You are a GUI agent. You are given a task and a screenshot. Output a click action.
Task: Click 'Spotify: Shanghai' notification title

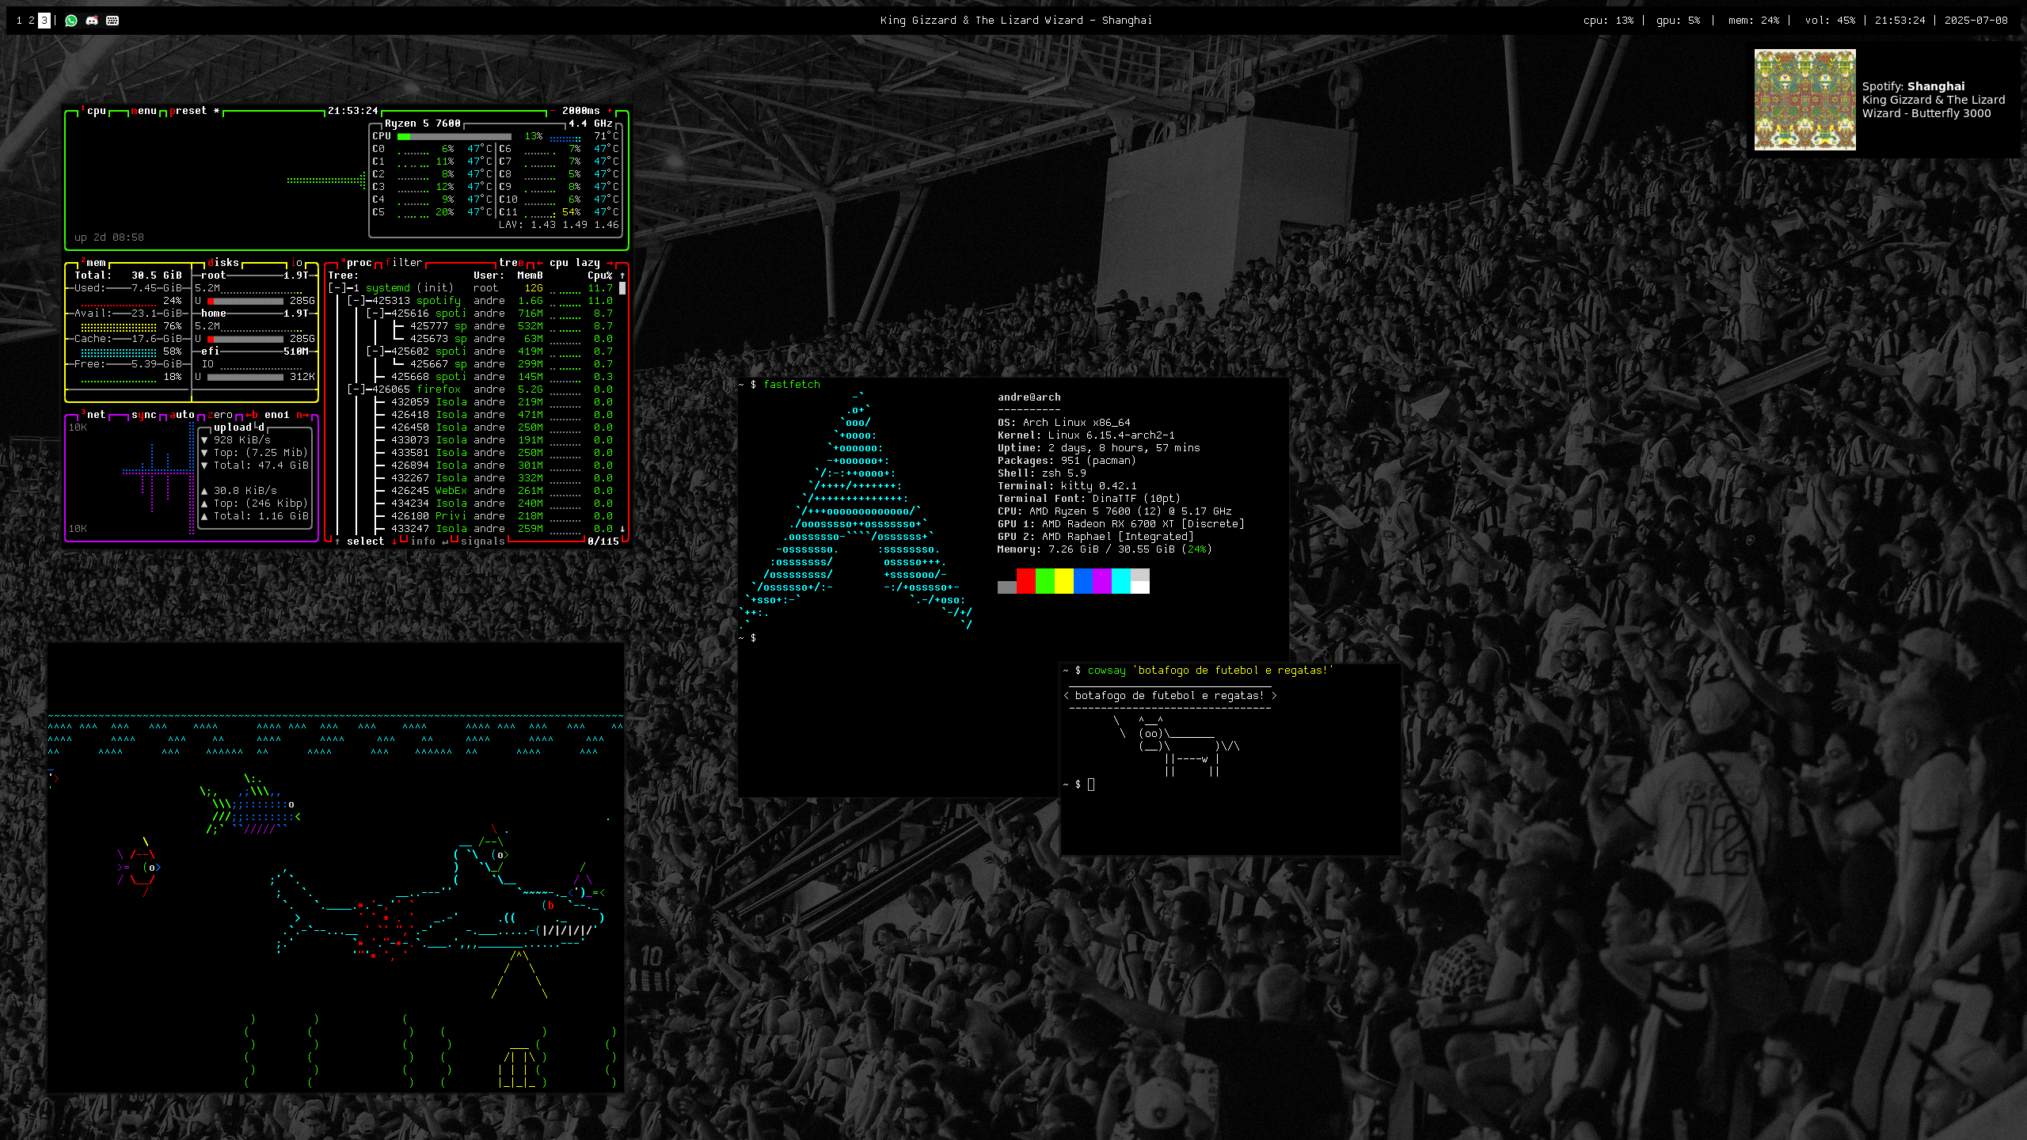click(1913, 86)
